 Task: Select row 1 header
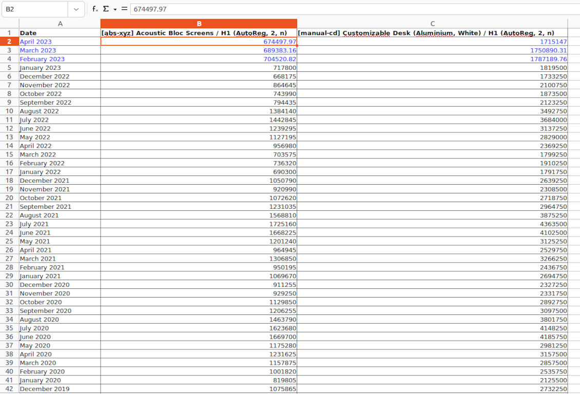(9, 33)
